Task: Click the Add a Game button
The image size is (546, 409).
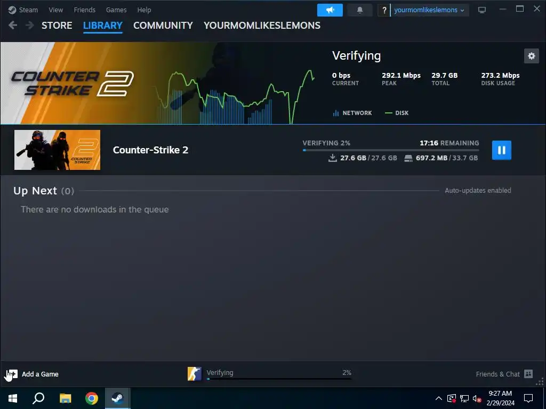Action: pos(33,374)
